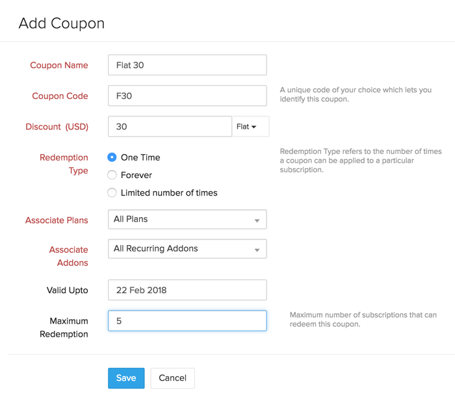The image size is (455, 401).
Task: Click the caret icon beside Flat
Action: coord(254,127)
